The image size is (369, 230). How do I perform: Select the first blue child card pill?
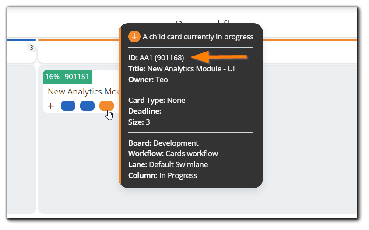(68, 106)
